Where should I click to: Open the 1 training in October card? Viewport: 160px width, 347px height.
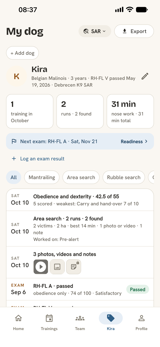point(30,111)
